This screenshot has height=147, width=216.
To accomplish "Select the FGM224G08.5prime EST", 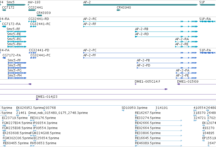I will 33,136.
